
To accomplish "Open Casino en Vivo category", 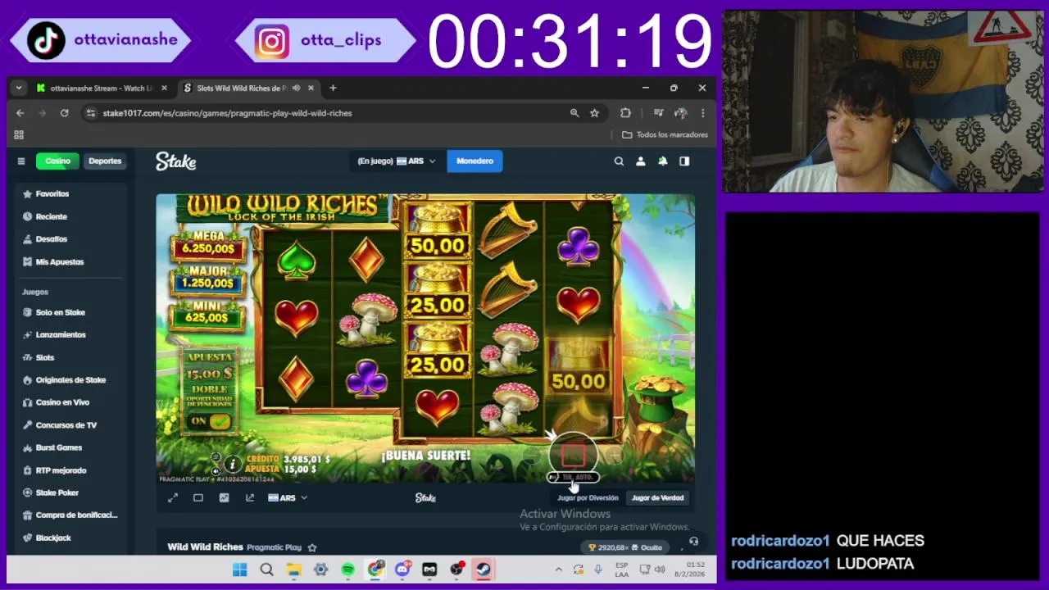I will coord(70,402).
